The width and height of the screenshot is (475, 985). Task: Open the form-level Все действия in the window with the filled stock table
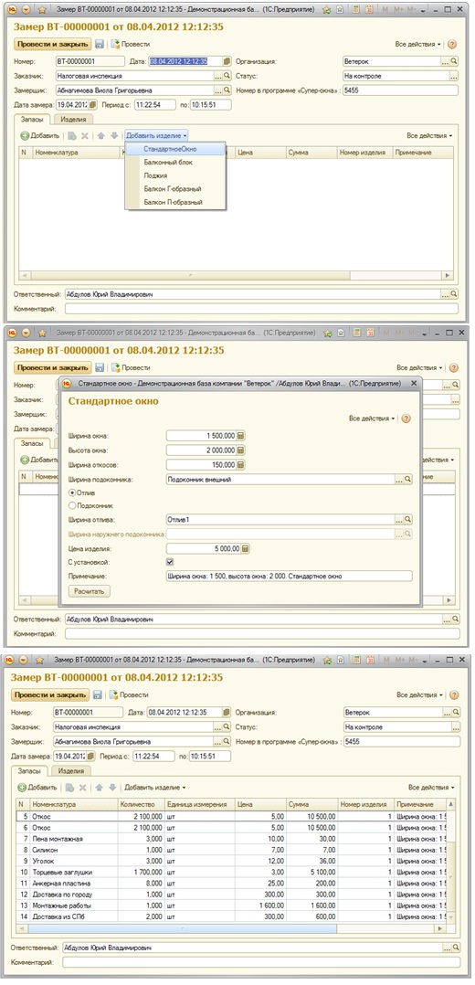419,695
